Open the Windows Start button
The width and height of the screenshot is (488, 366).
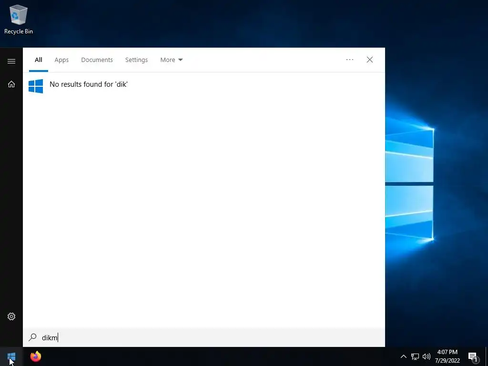(11, 356)
